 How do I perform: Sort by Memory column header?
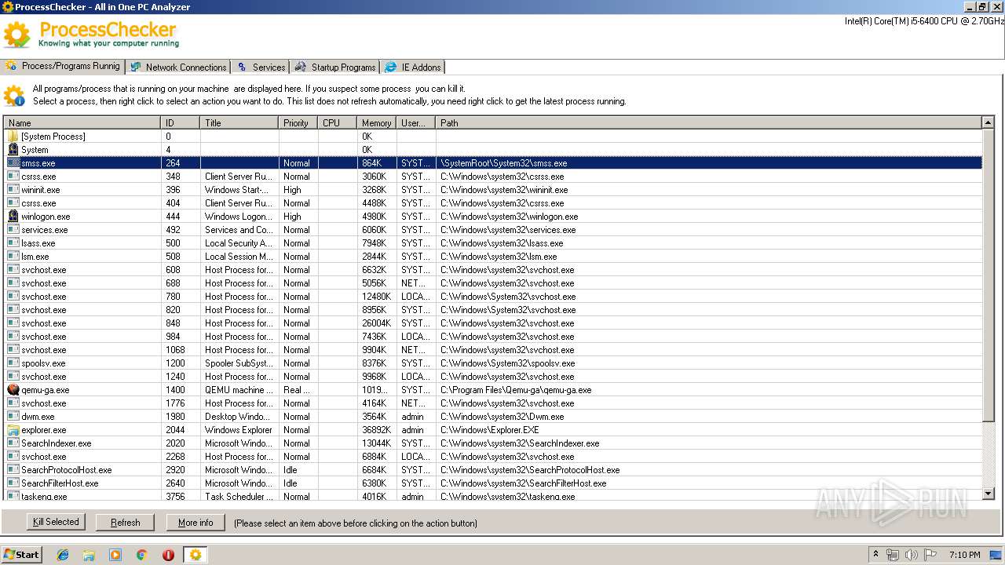377,122
